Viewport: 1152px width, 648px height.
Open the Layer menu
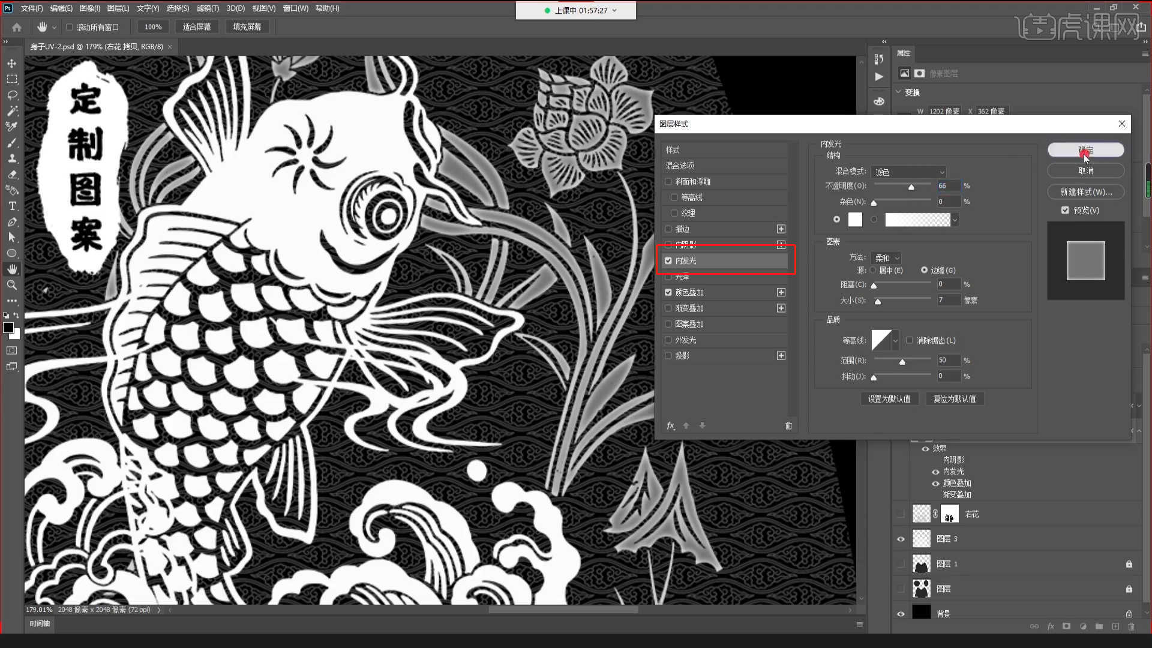[118, 8]
